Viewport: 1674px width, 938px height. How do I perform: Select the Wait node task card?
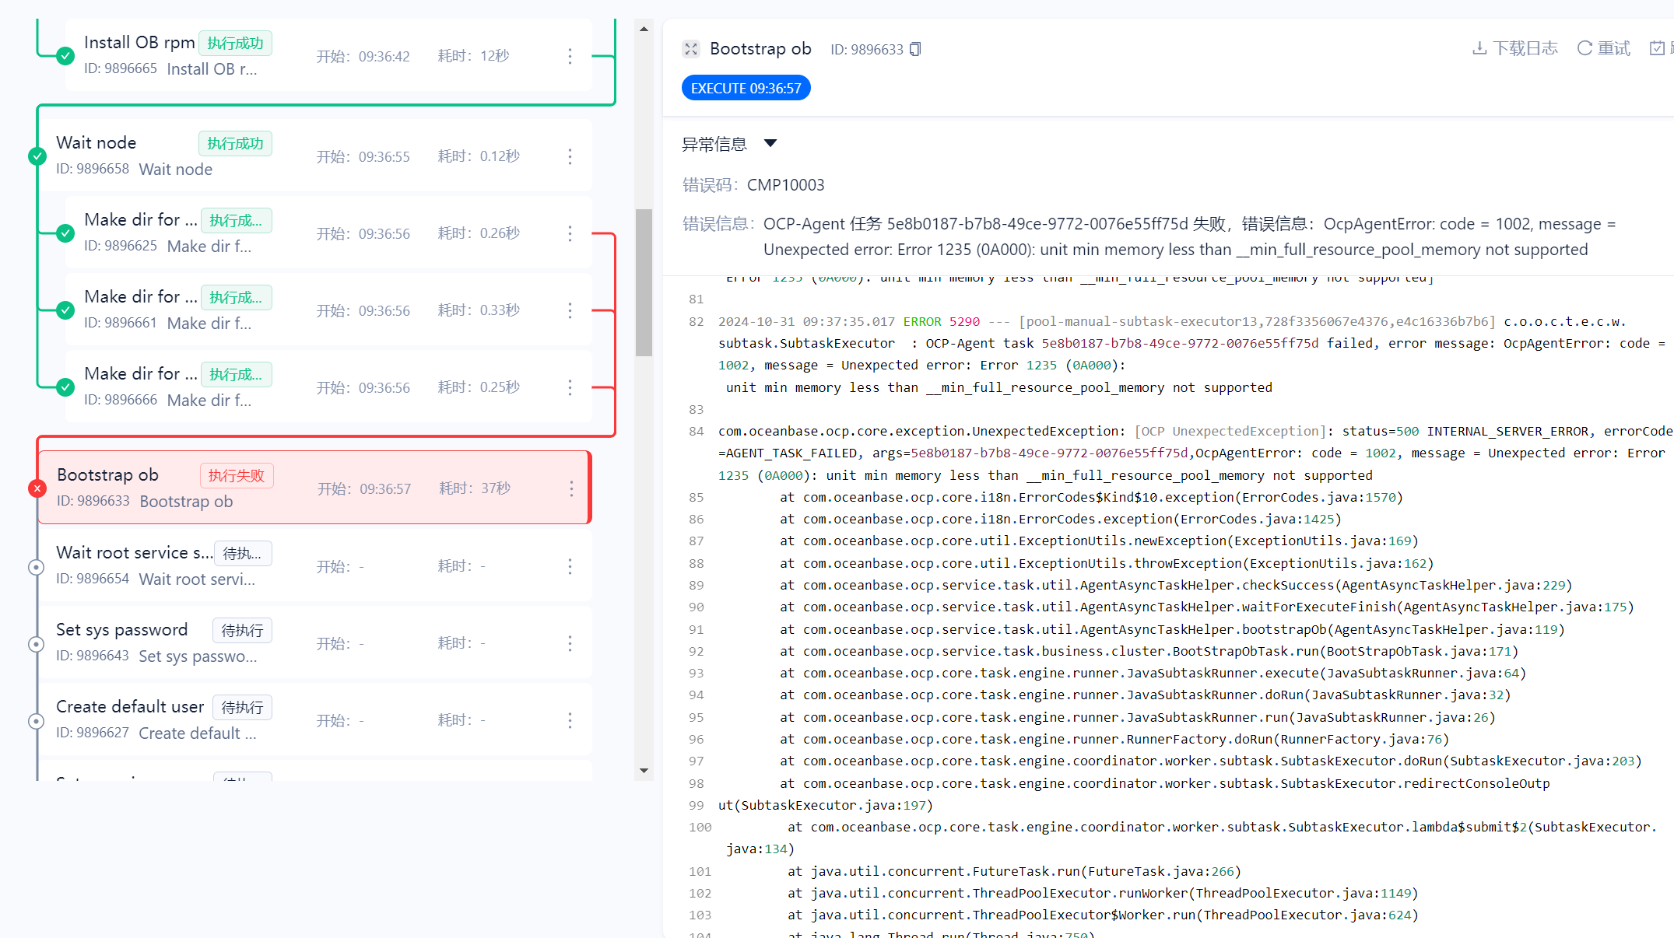[x=314, y=156]
